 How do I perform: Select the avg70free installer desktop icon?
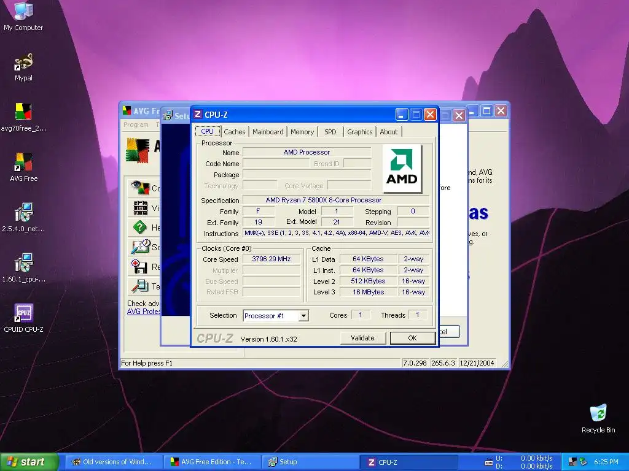pyautogui.click(x=23, y=117)
